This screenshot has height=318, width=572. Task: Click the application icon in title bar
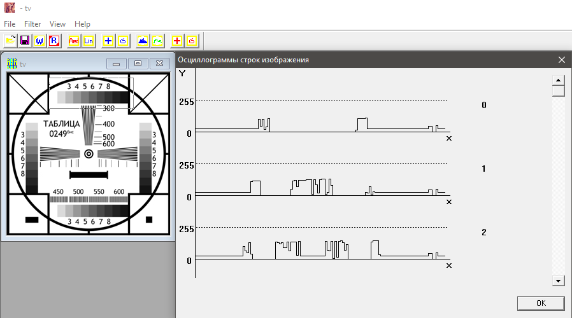click(x=10, y=7)
